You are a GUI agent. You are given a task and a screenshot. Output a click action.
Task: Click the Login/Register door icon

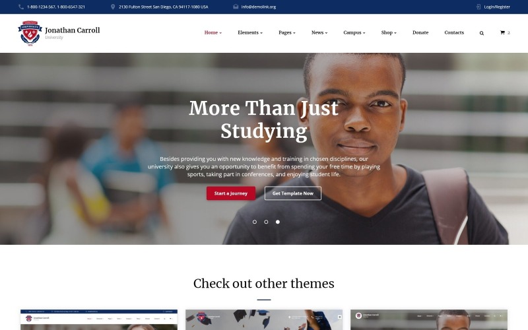(x=478, y=7)
